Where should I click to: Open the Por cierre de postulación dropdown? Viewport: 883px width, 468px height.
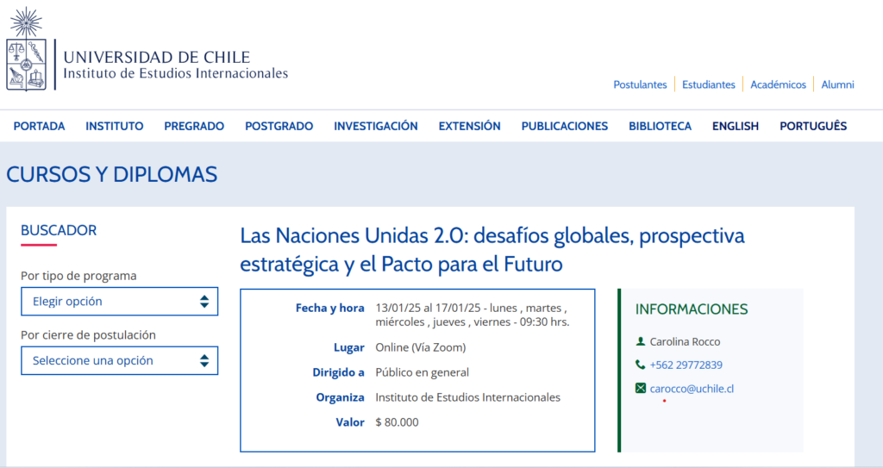pyautogui.click(x=119, y=360)
